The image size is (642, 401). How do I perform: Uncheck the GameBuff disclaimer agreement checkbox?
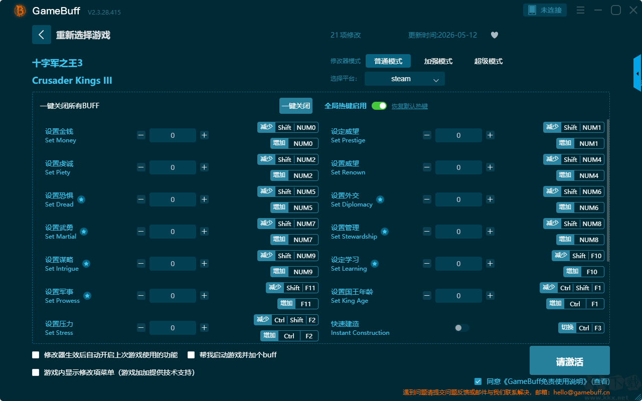(477, 381)
